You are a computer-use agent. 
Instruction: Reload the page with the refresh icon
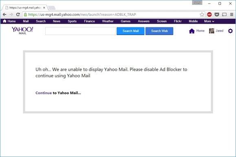(x=18, y=14)
